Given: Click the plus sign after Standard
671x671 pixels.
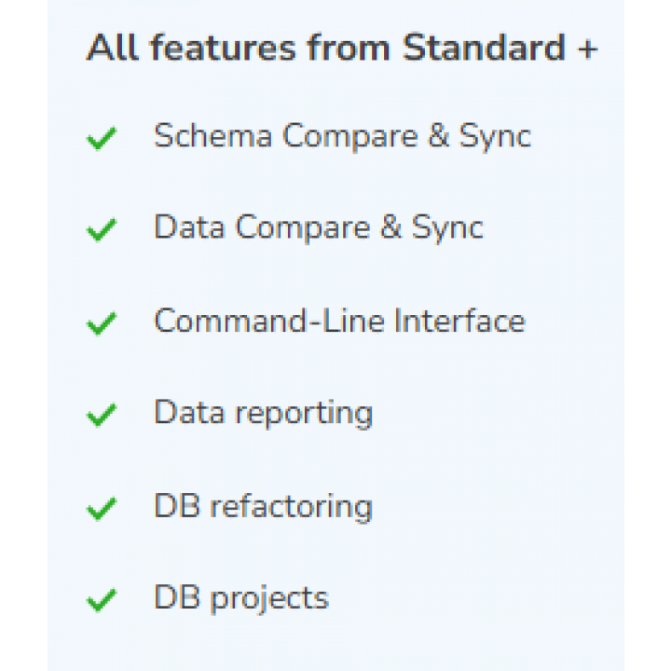Looking at the screenshot, I should click(587, 49).
